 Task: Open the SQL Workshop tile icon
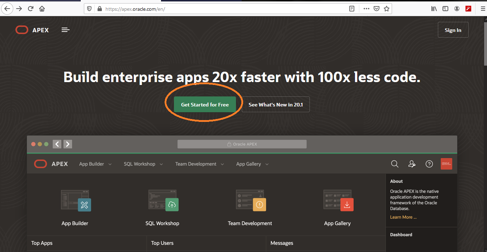pos(163,200)
